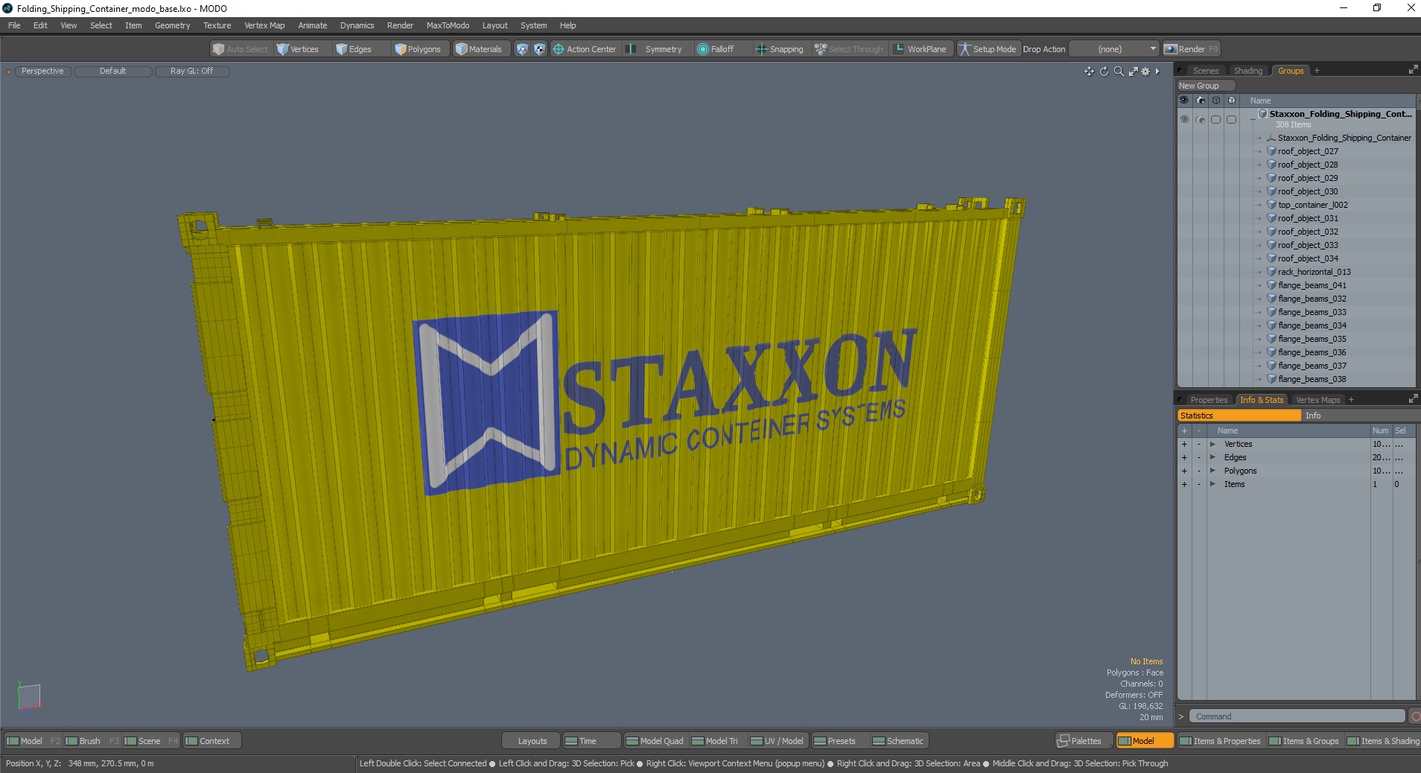Viewport: 1421px width, 773px height.
Task: Click the viewport options arrow
Action: [x=1157, y=71]
